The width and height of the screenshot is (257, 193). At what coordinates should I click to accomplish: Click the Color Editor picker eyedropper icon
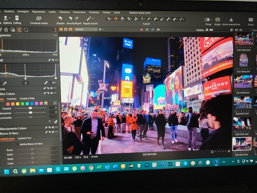pos(56,121)
